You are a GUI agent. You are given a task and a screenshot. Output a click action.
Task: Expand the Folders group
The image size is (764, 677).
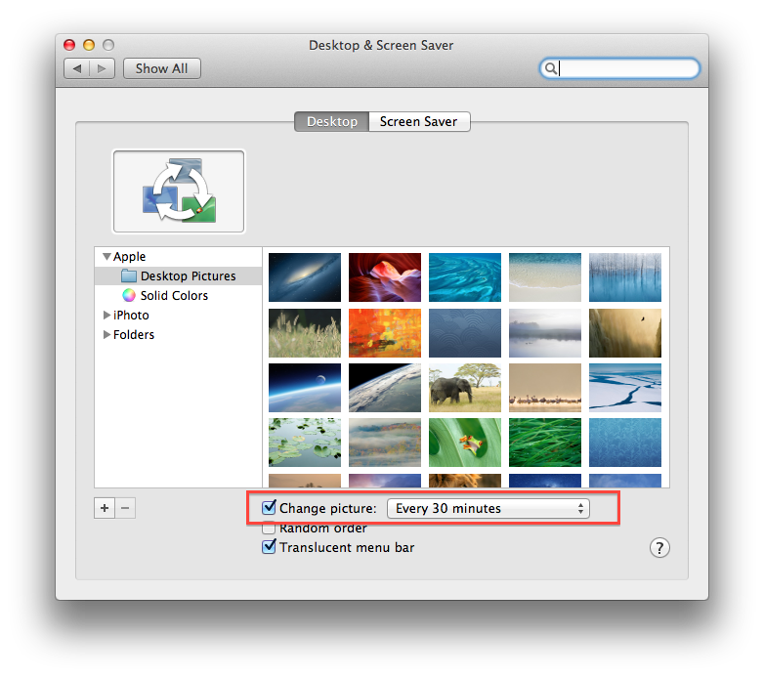[106, 335]
